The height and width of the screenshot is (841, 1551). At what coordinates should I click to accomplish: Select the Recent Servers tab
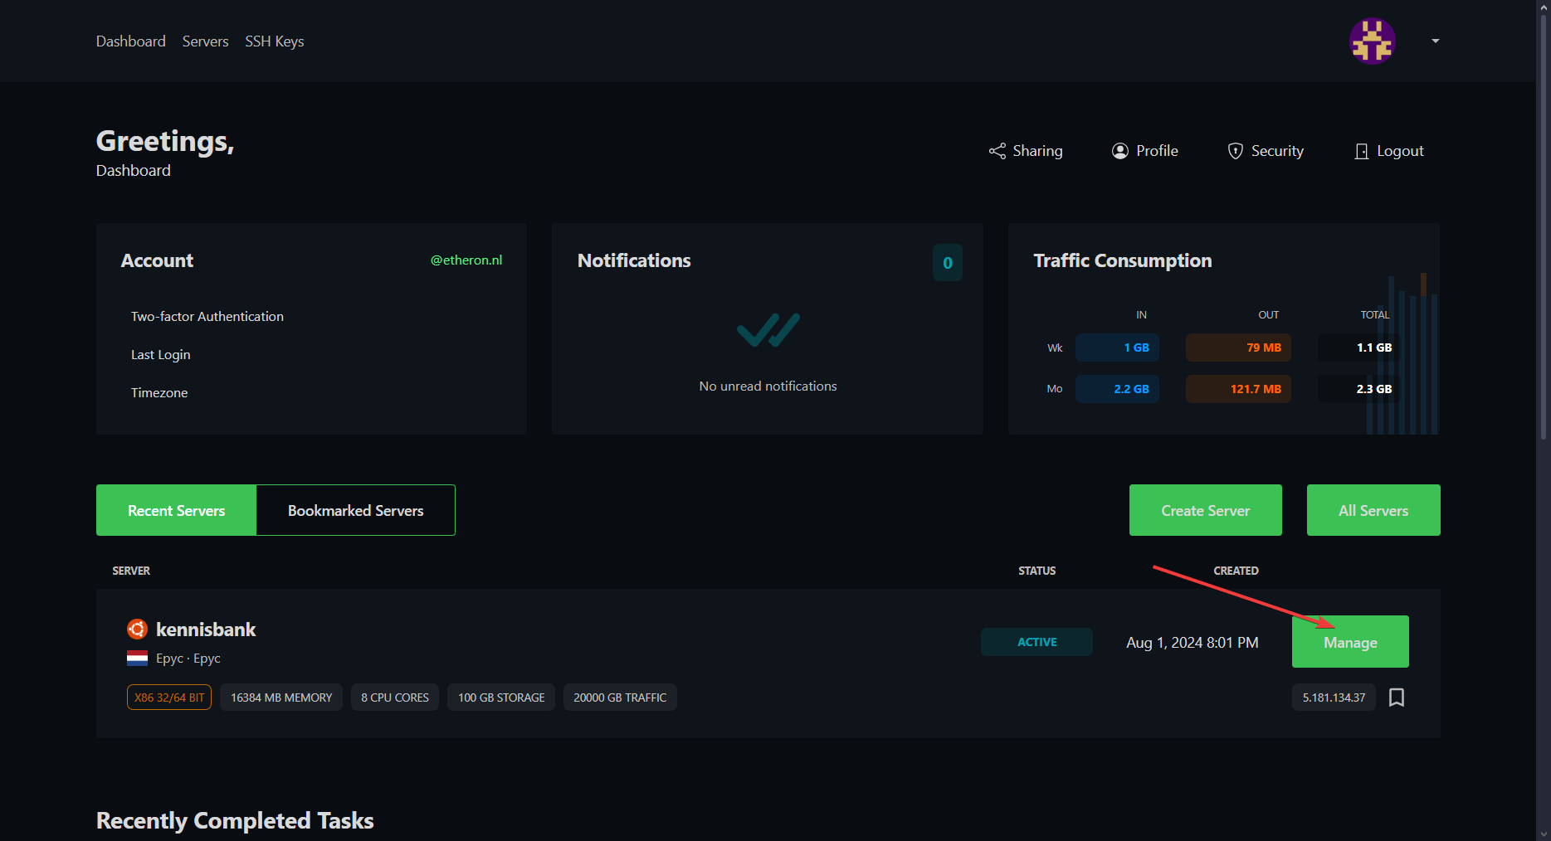click(176, 511)
